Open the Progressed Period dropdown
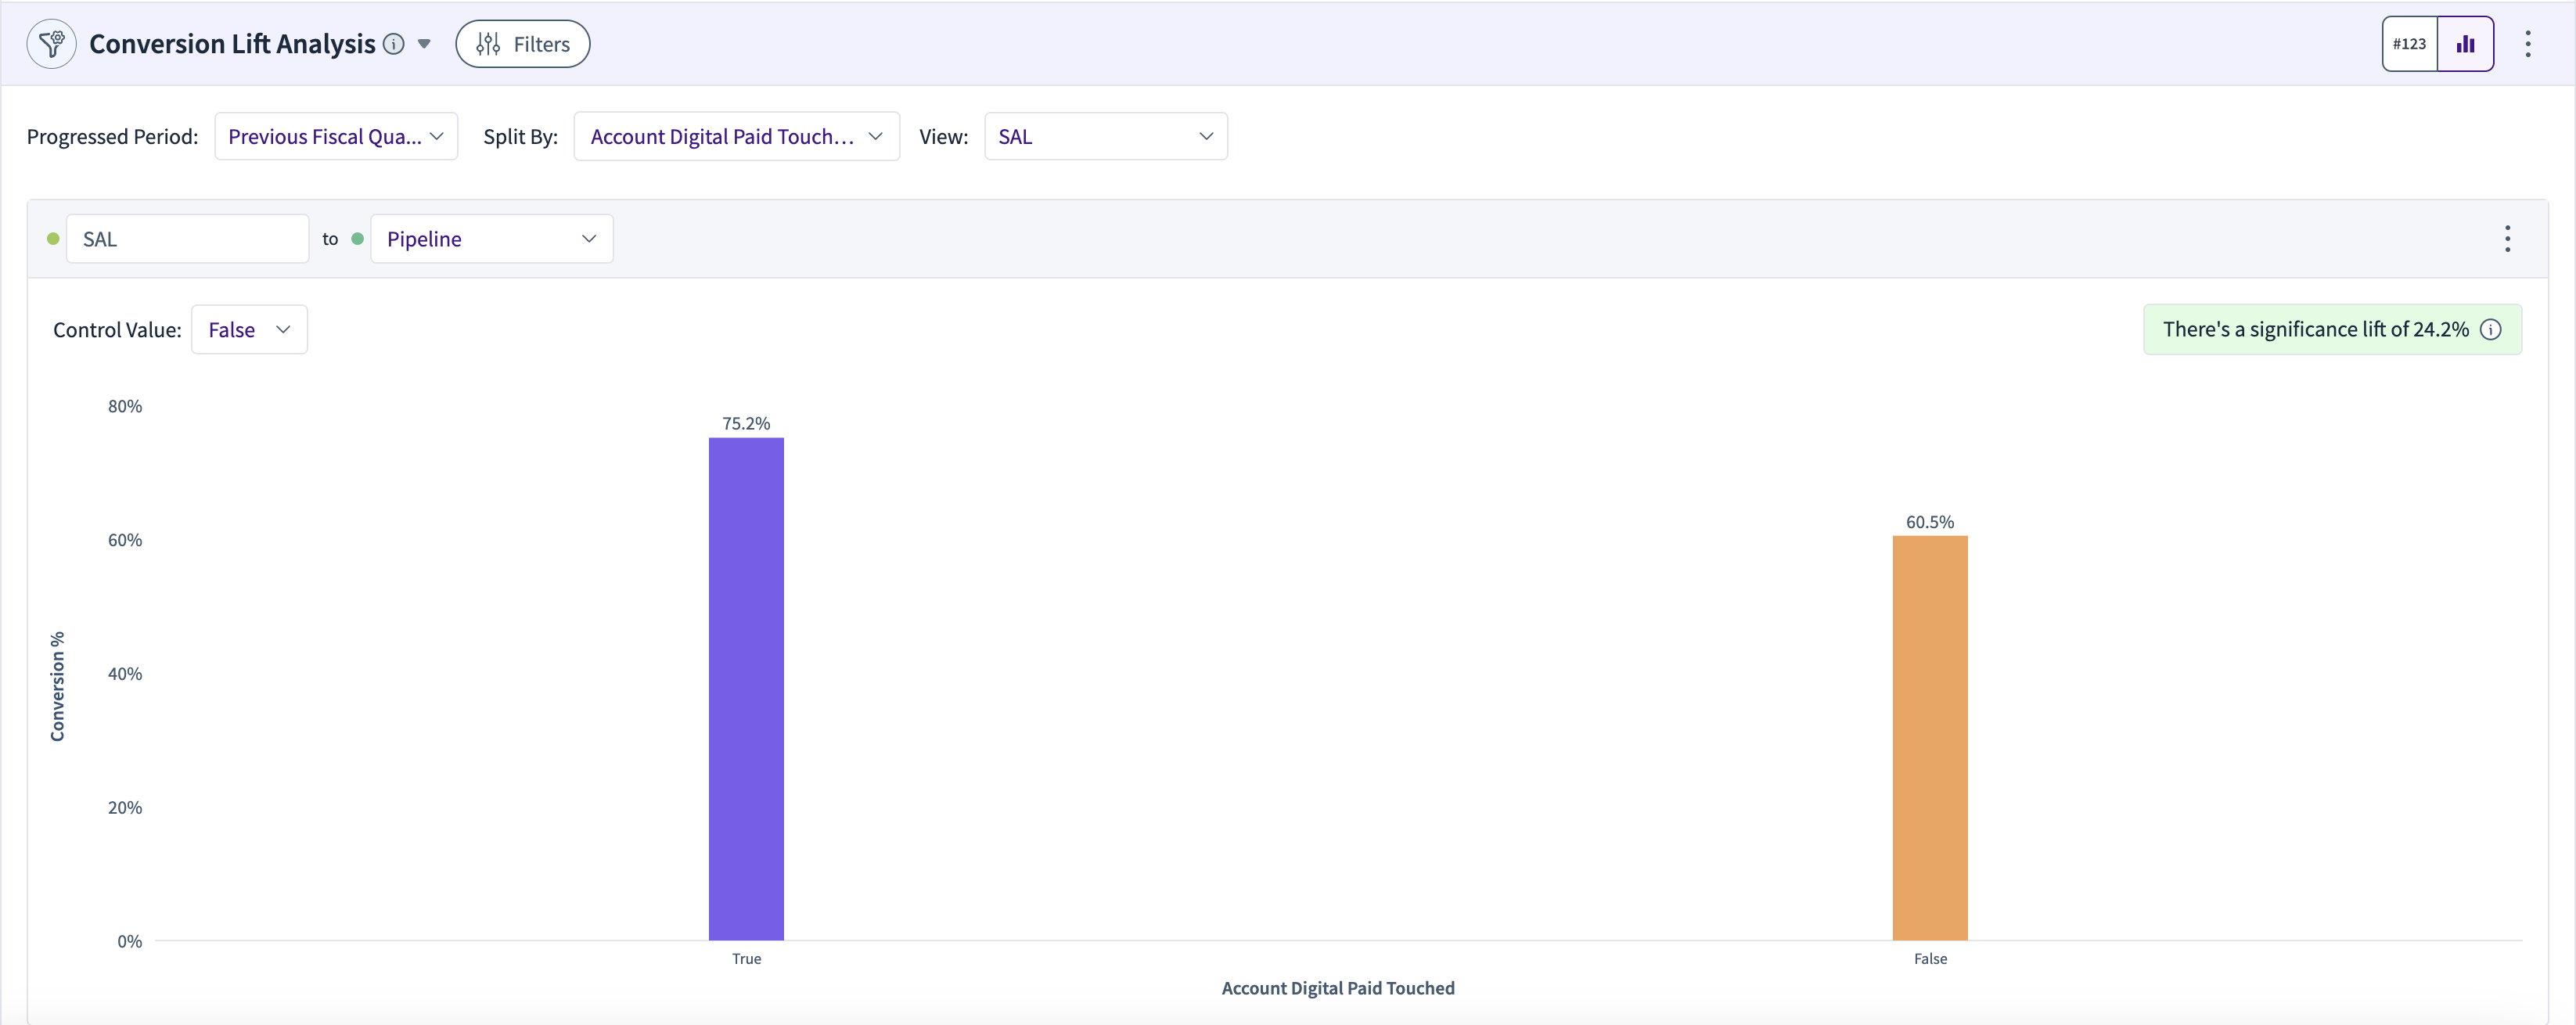Image resolution: width=2576 pixels, height=1025 pixels. [336, 136]
